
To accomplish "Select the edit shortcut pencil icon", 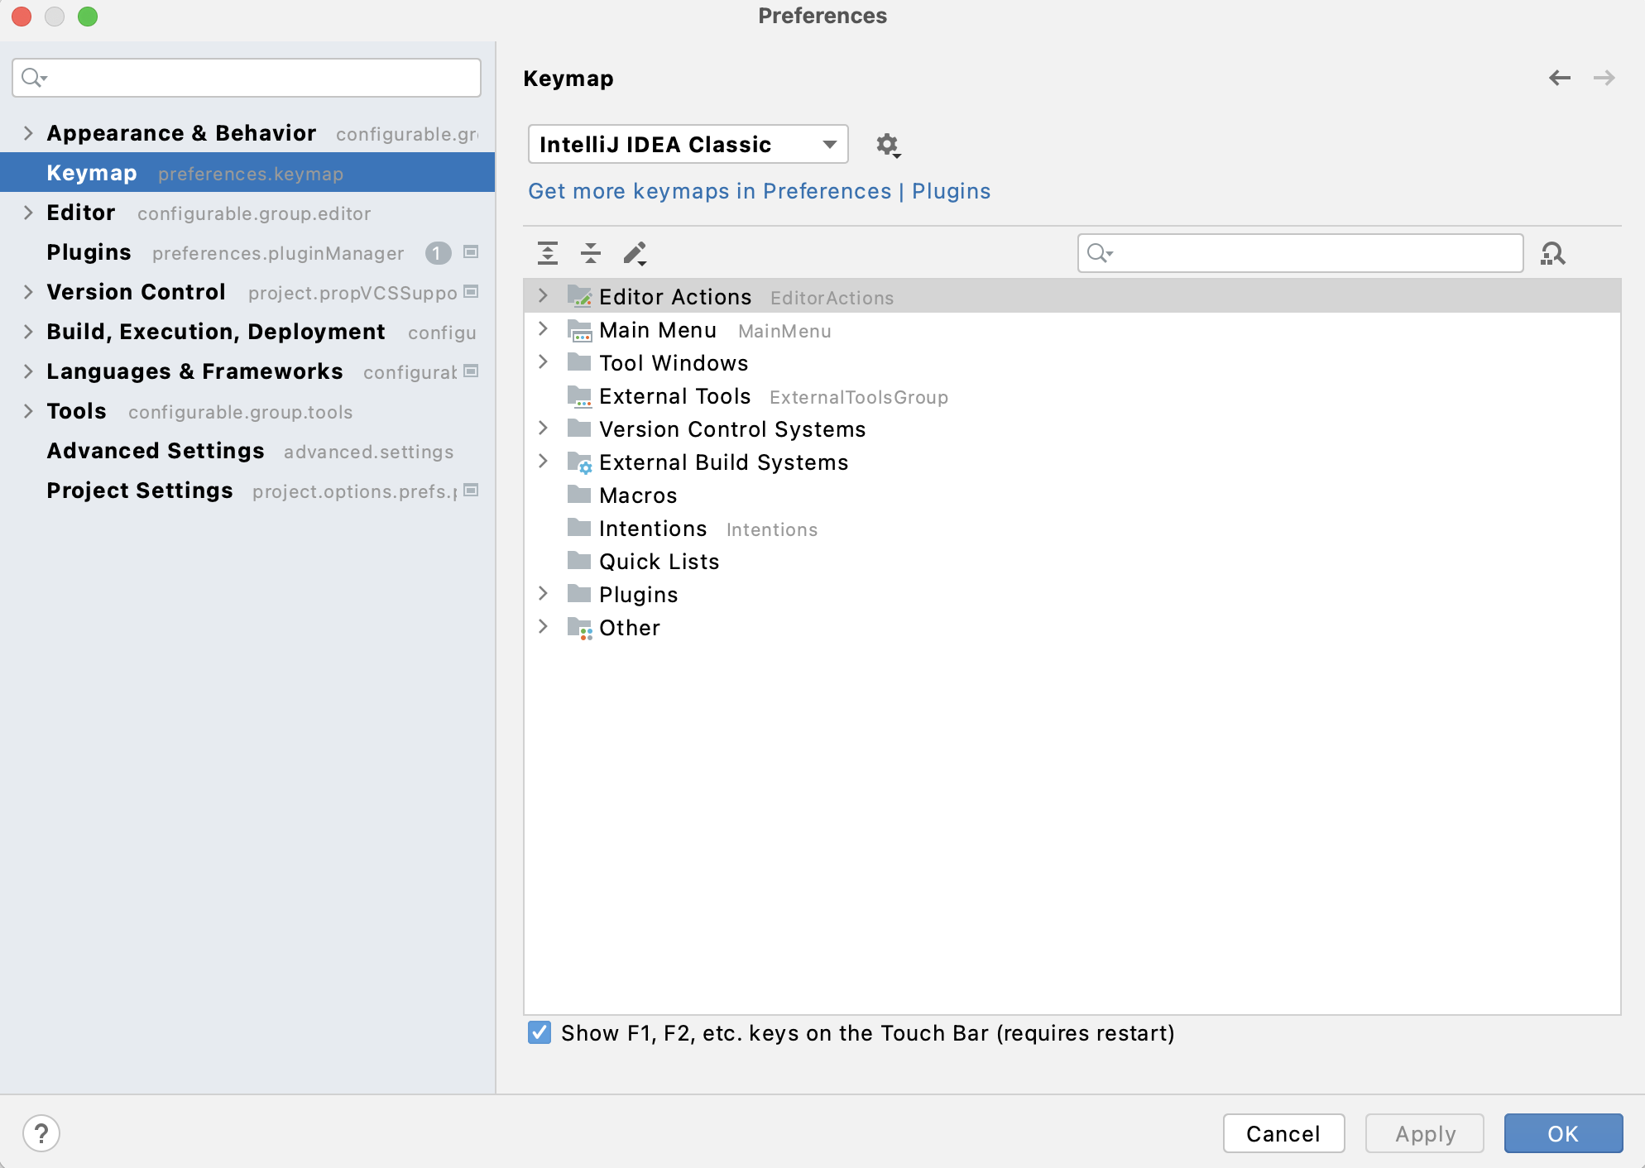I will (634, 253).
